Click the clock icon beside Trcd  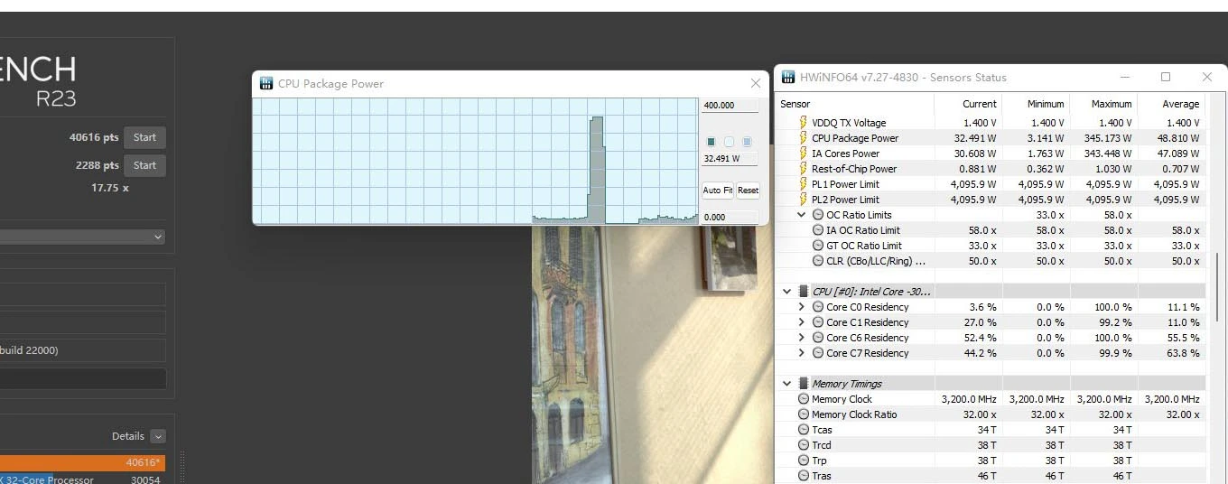coord(804,445)
